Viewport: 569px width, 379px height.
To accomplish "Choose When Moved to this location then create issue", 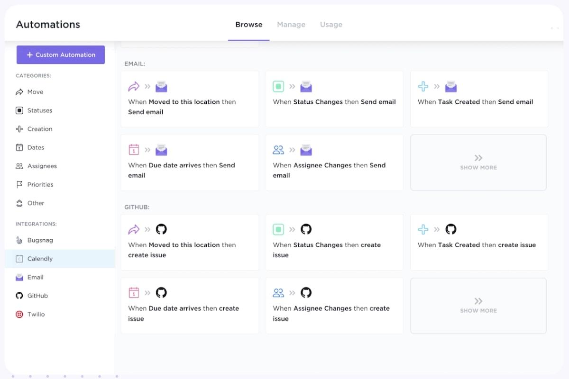I will tap(190, 243).
